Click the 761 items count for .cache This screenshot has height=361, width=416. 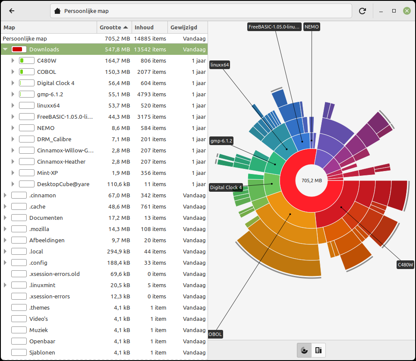(153, 206)
